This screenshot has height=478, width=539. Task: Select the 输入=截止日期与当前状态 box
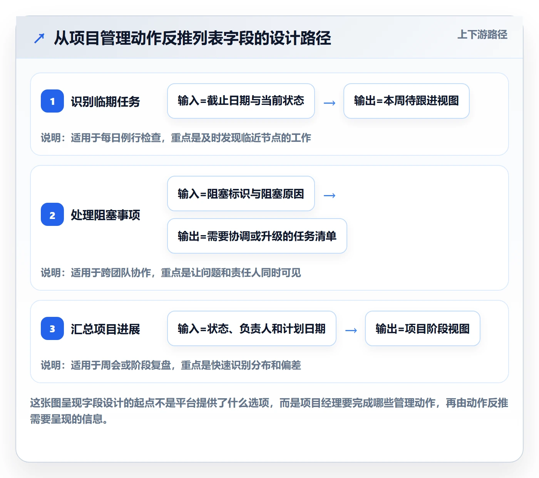click(x=241, y=101)
